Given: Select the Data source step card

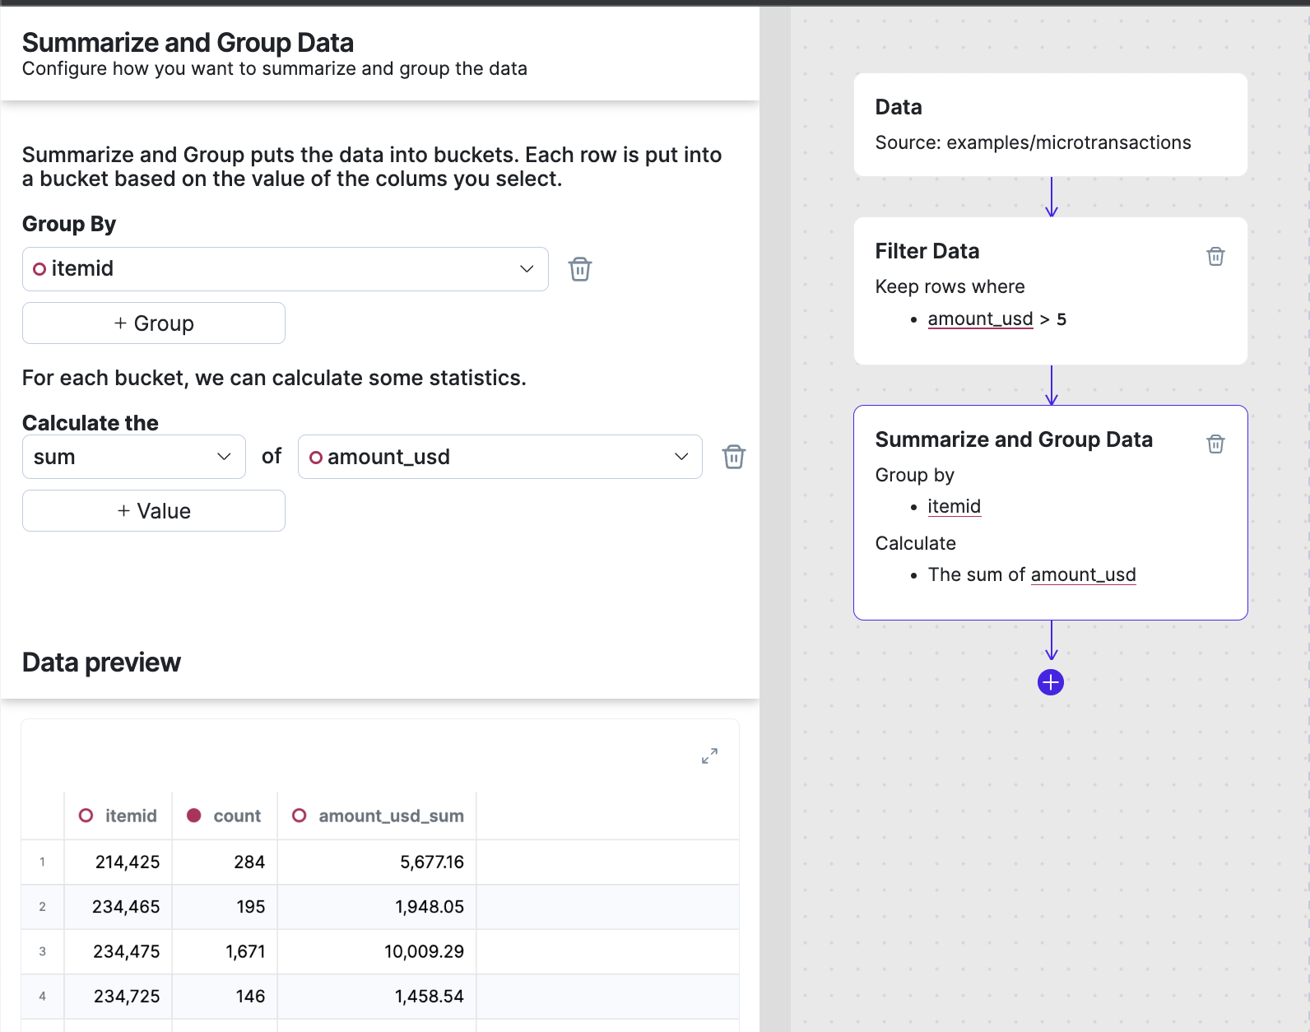Looking at the screenshot, I should coord(1050,124).
